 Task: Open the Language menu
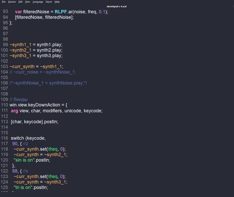(x=38, y=2)
